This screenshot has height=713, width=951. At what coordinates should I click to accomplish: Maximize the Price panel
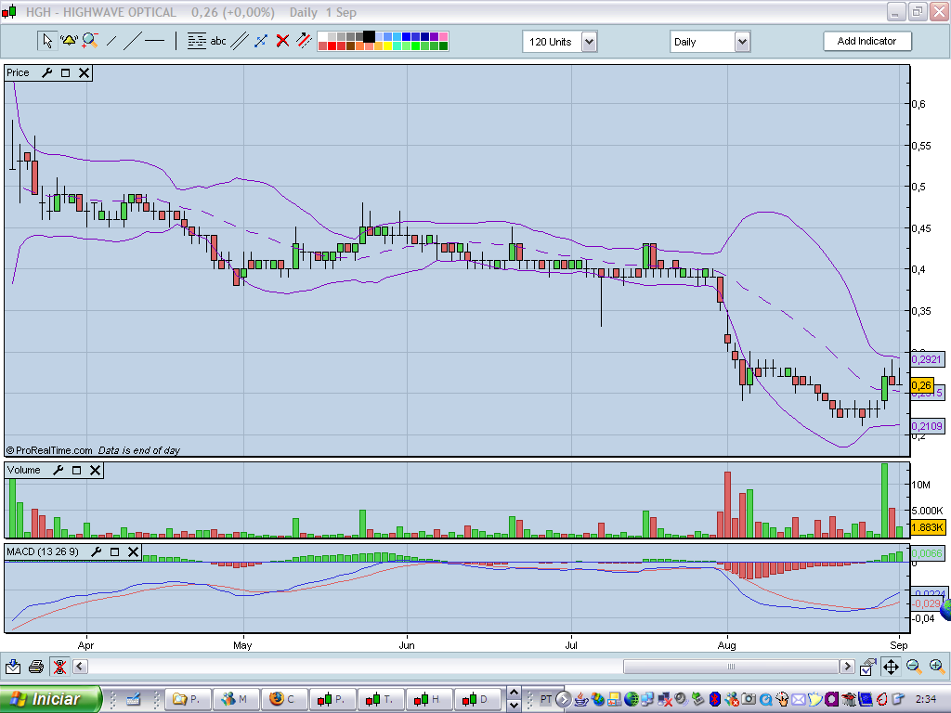pos(66,72)
